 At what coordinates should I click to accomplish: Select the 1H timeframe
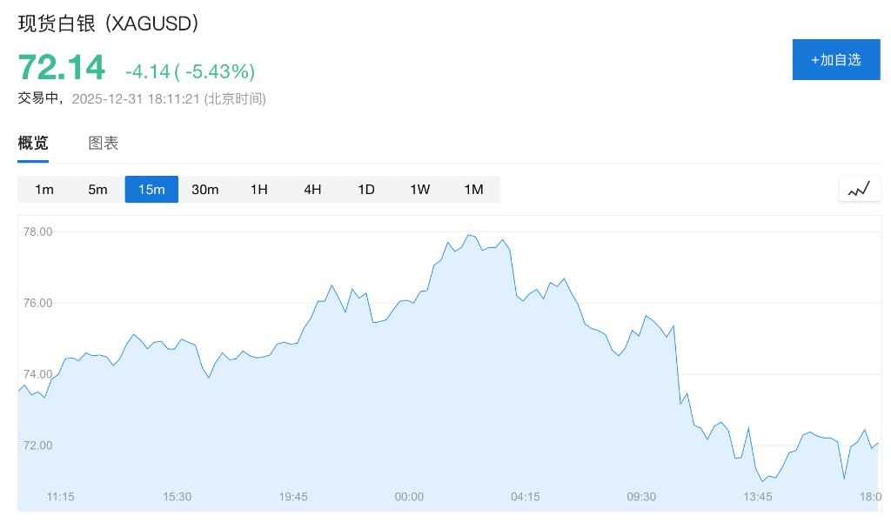pos(258,190)
